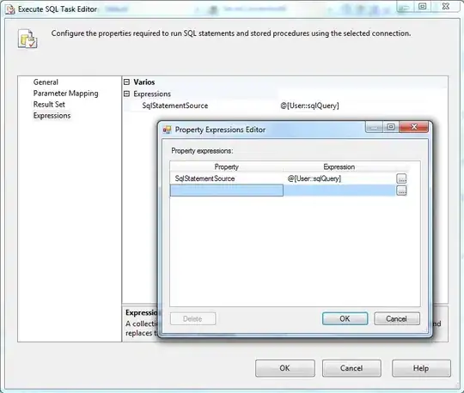The width and height of the screenshot is (464, 393).
Task: Select SqlStatementSource row in the Task Editor grid
Action: pyautogui.click(x=175, y=106)
